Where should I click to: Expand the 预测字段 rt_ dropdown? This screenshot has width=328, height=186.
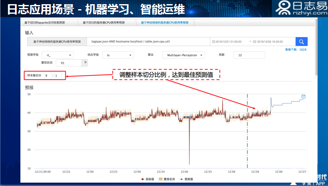coord(59,55)
